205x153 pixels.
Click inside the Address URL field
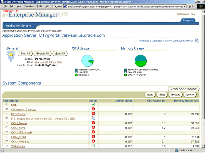click(x=125, y=6)
